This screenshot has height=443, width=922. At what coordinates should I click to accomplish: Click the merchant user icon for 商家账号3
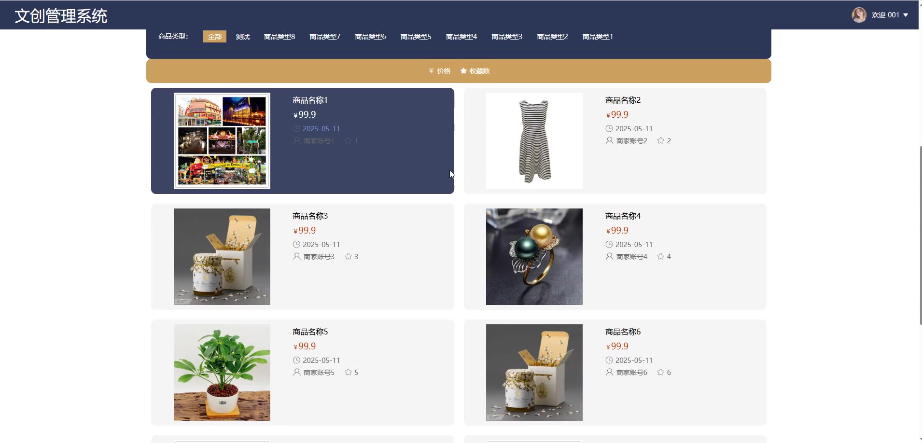297,256
